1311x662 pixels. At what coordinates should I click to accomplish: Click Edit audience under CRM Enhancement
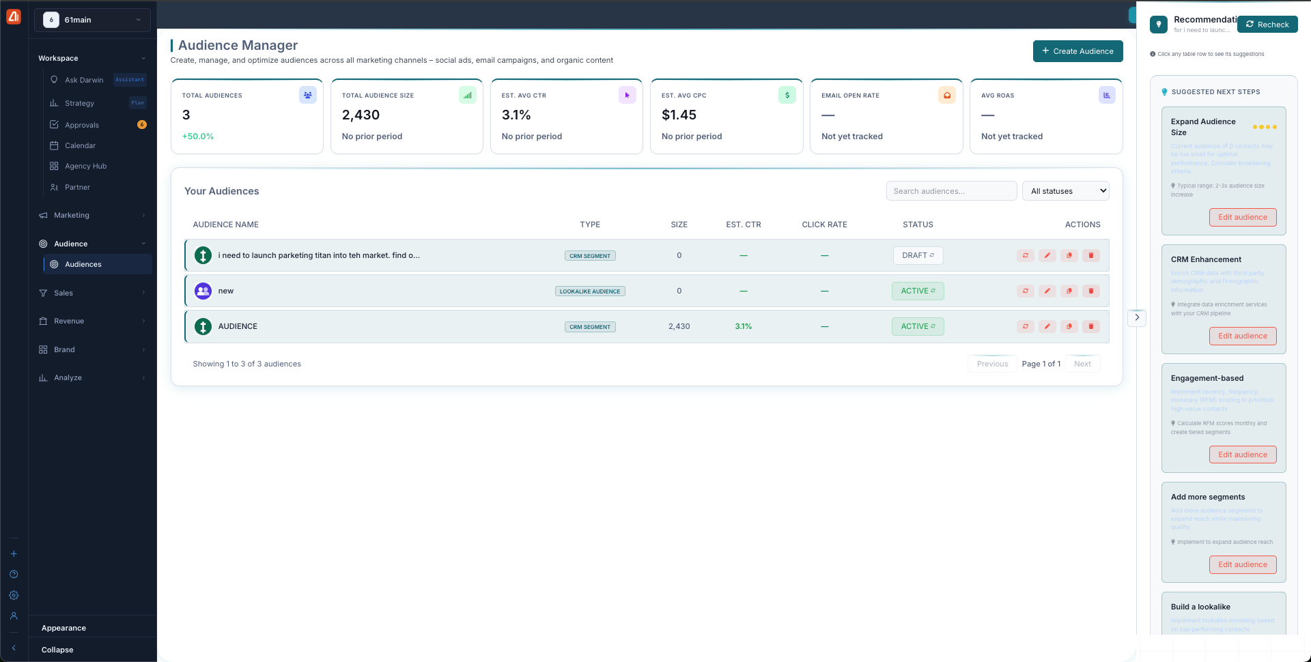pyautogui.click(x=1242, y=336)
